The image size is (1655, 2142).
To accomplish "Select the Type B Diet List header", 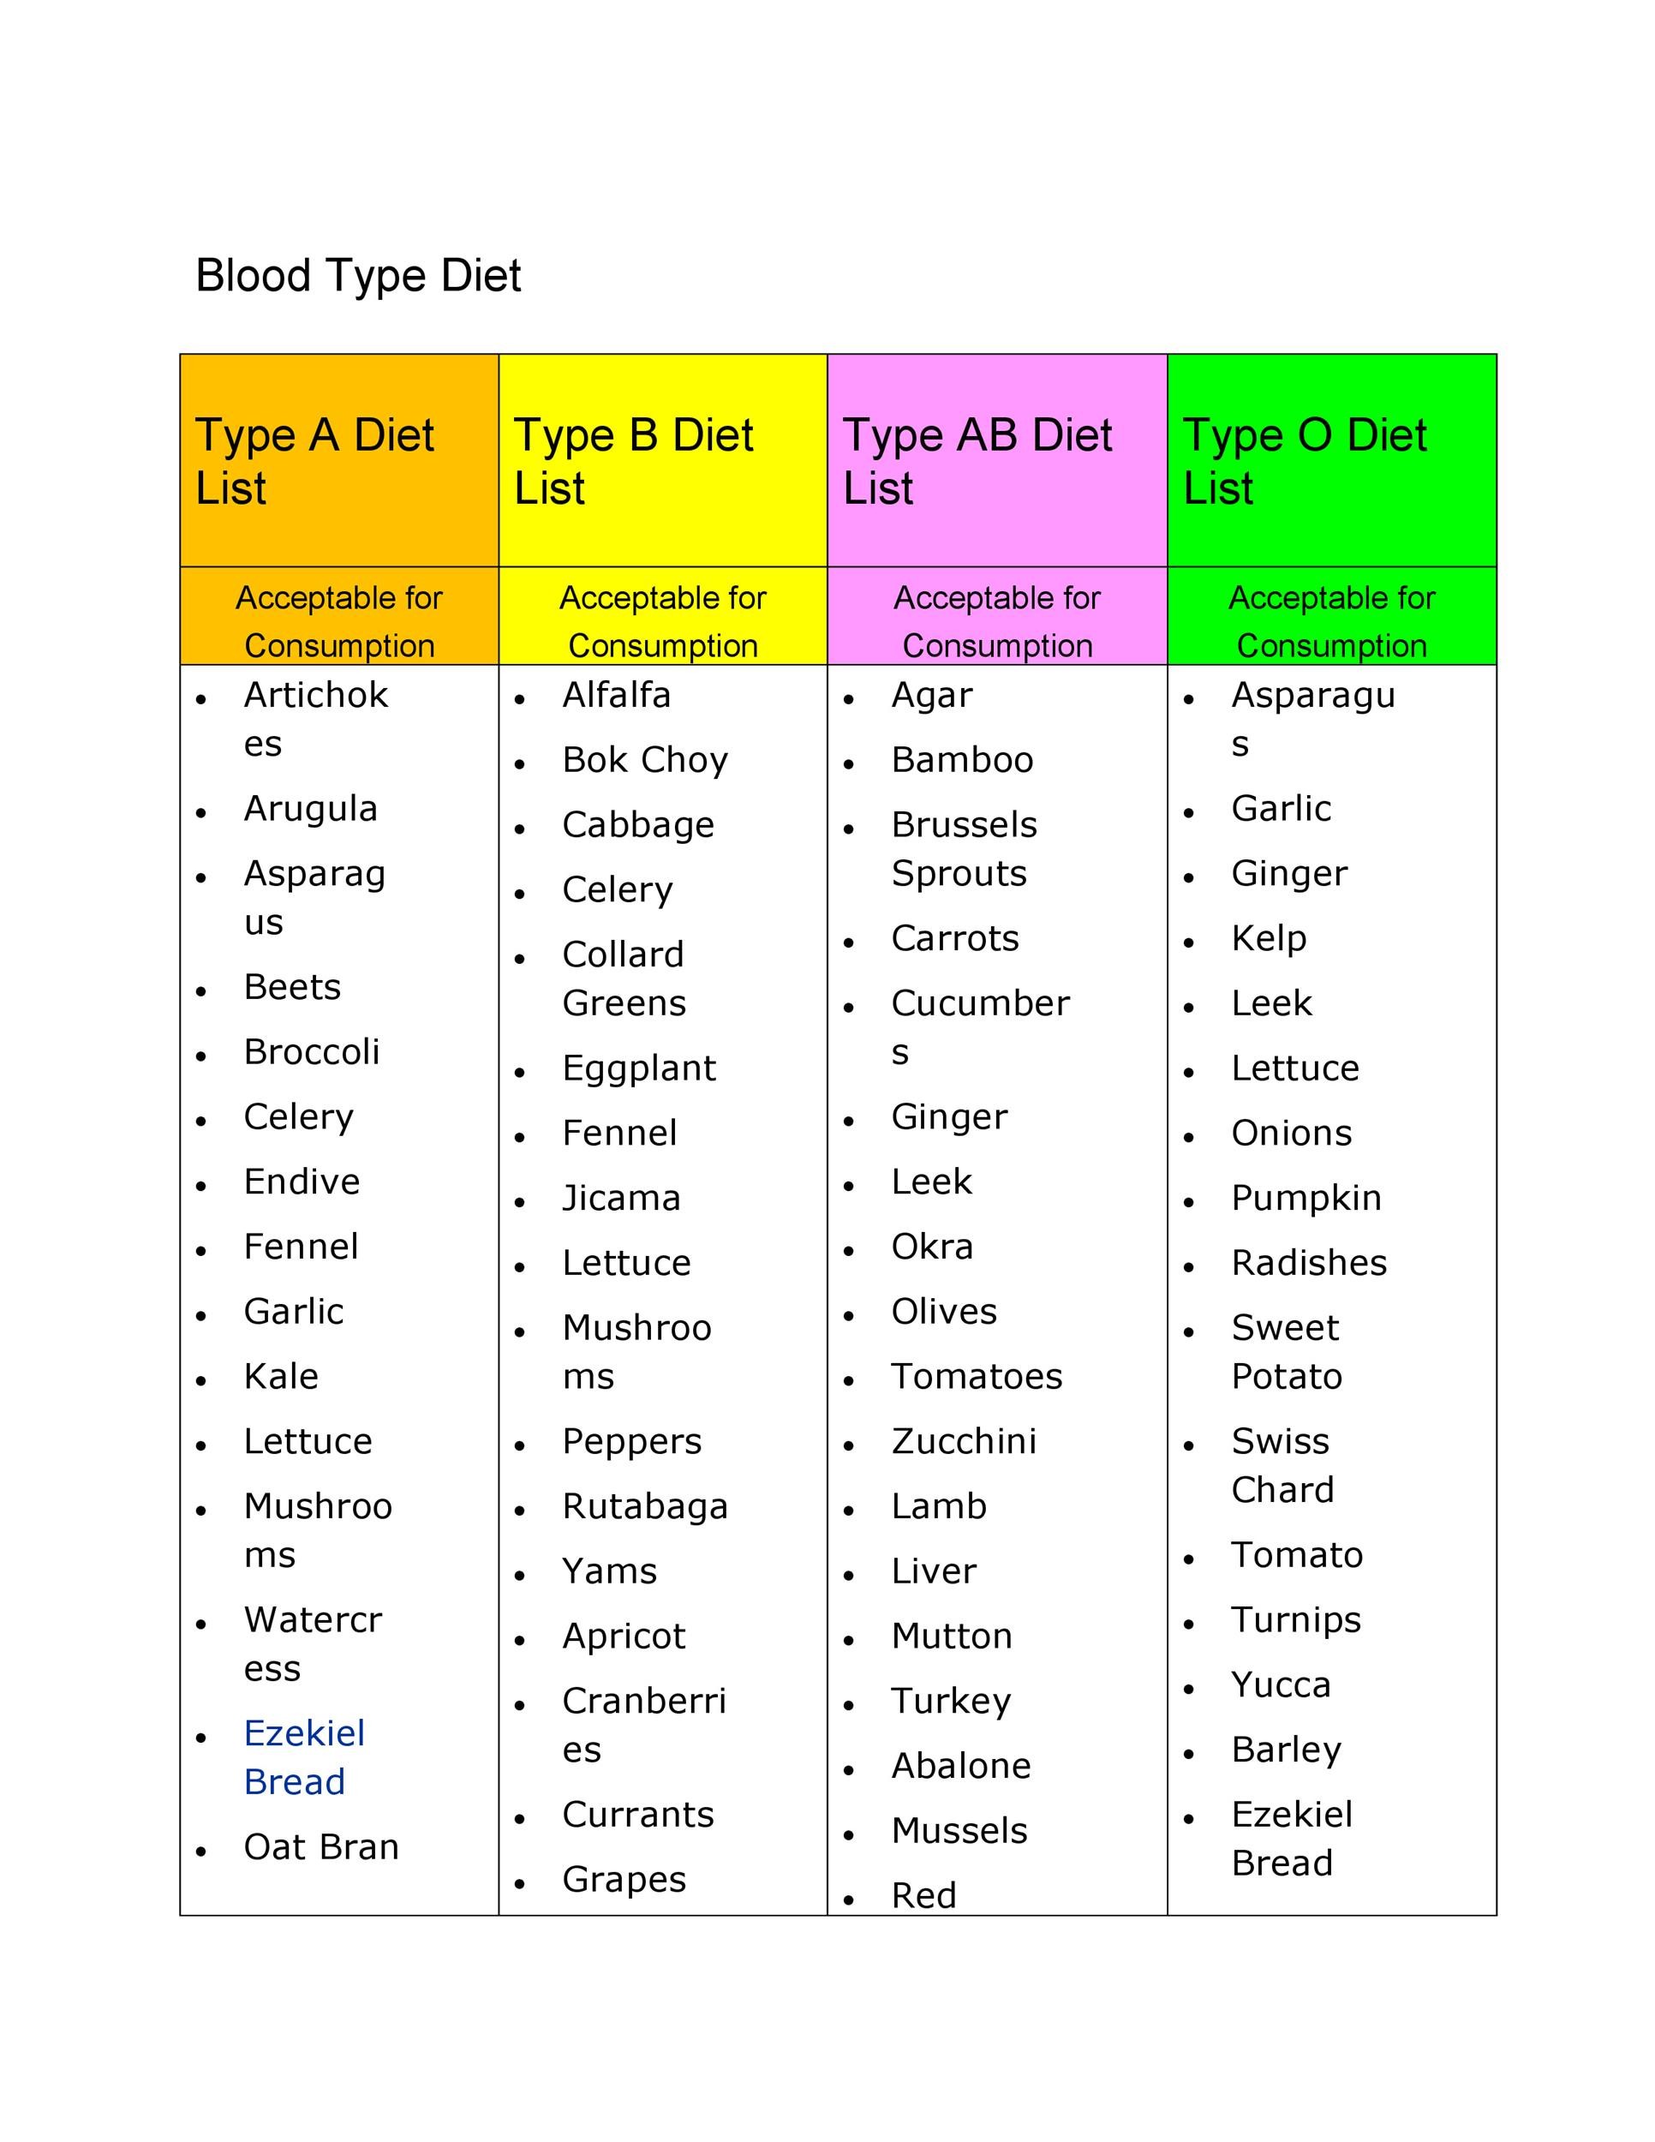I will point(633,461).
